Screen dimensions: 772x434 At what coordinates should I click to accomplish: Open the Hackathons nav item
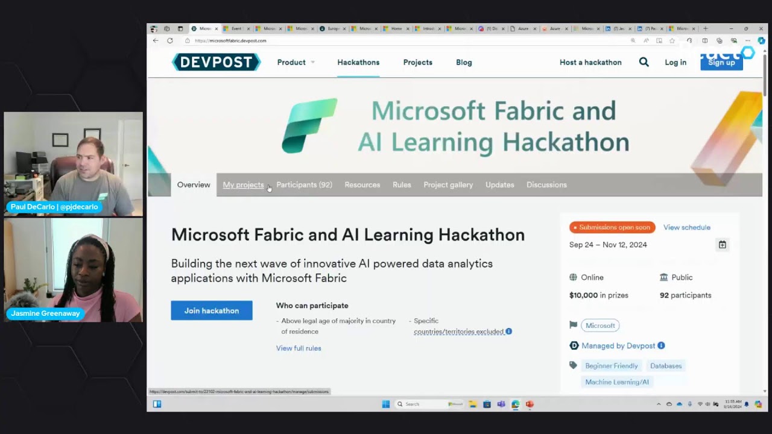click(x=358, y=62)
